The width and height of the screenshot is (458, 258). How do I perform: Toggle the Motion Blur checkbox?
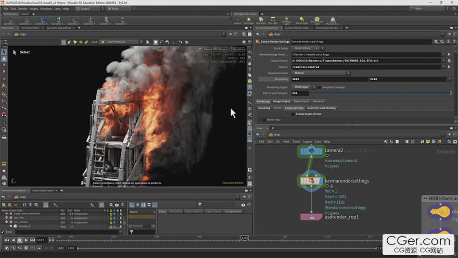pos(264,120)
